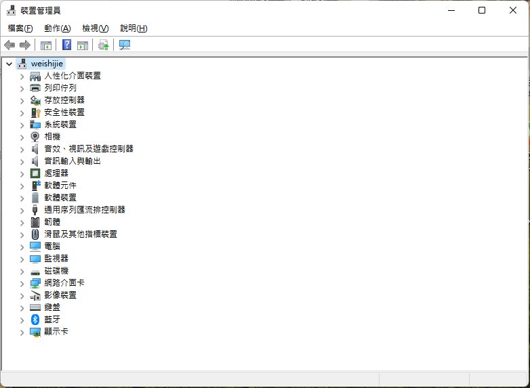530x388 pixels.
Task: Click the Scan for hardware changes monitor icon
Action: (x=125, y=45)
